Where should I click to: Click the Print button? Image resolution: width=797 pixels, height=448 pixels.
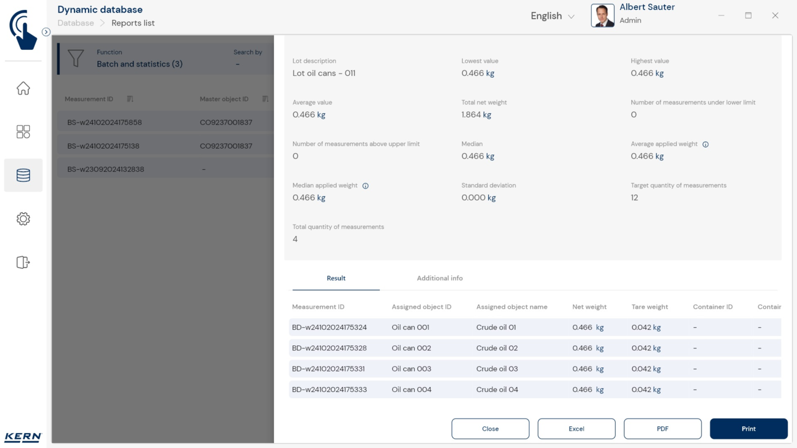748,429
